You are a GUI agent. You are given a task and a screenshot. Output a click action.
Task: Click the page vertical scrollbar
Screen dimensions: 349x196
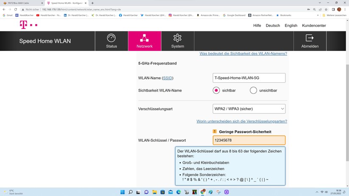pos(347,112)
